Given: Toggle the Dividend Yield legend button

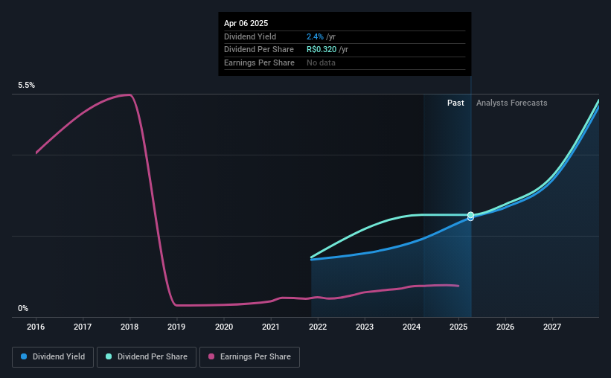Looking at the screenshot, I should (x=53, y=357).
